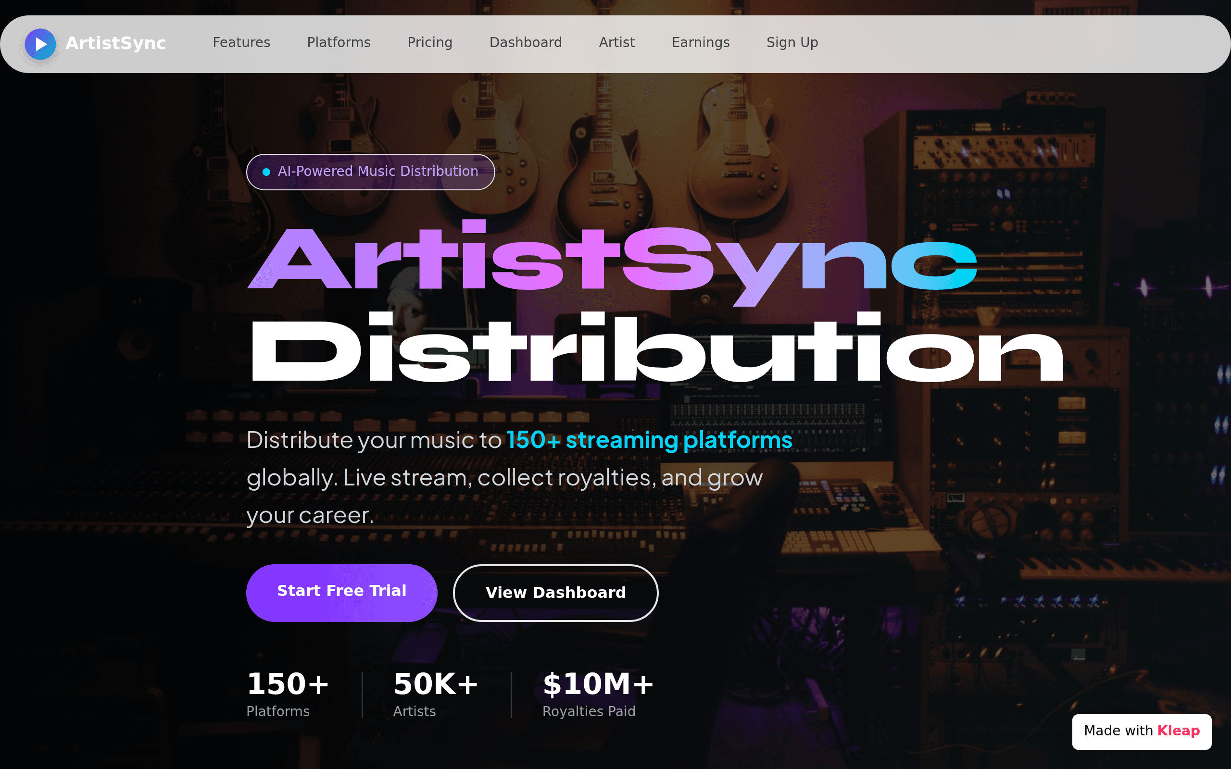Screen dimensions: 1231x769
Task: Open the Made with Kleap badge
Action: pos(1142,732)
